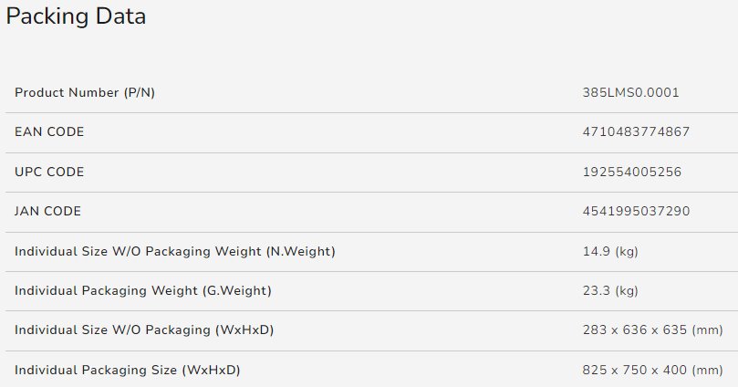This screenshot has width=738, height=387.
Task: Click the Individual Packaging Weight (G.Weight) label
Action: pos(143,290)
